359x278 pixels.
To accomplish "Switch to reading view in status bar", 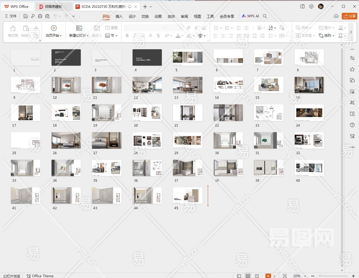I will click(x=257, y=276).
